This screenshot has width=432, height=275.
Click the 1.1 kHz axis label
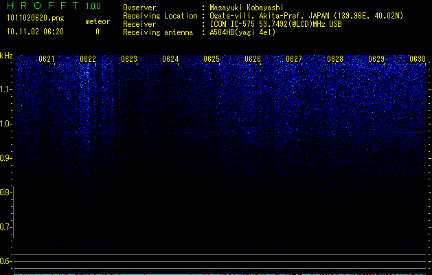pyautogui.click(x=5, y=89)
